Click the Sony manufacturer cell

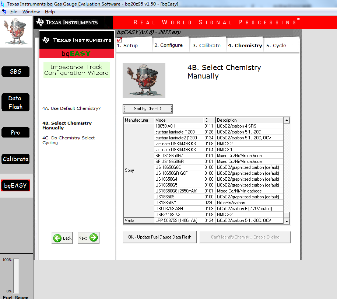pos(139,170)
